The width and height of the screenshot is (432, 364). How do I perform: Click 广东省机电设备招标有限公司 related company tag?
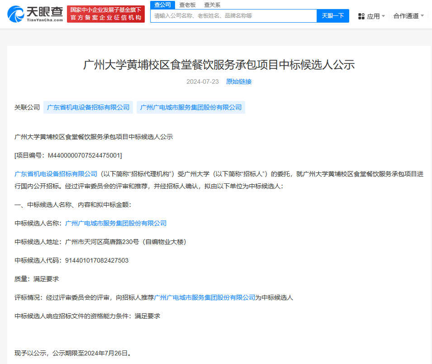tap(88, 107)
